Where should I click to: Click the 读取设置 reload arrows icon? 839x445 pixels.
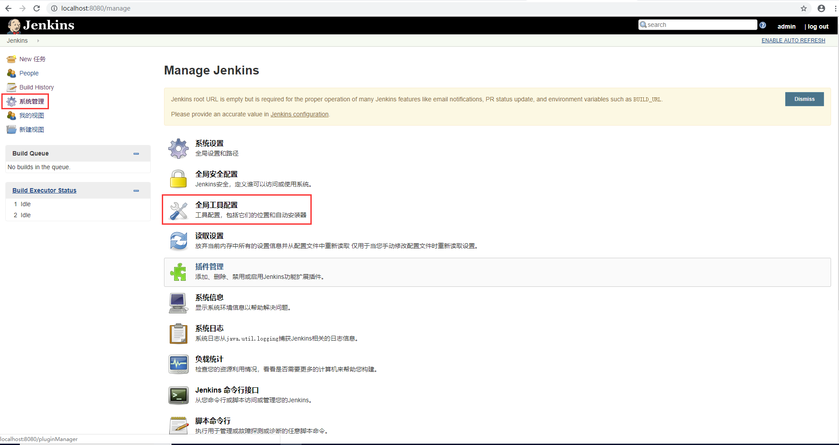coord(179,241)
